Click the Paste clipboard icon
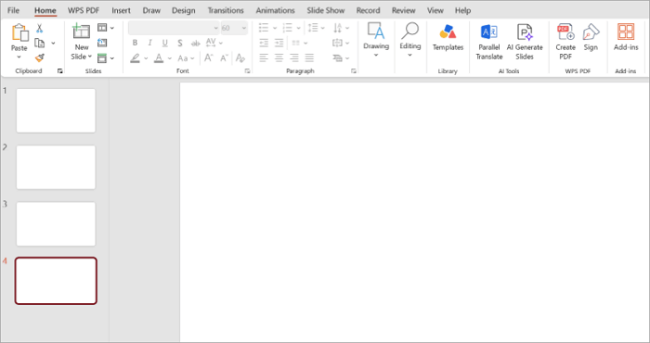Screen dimensions: 650x343 coord(19,32)
